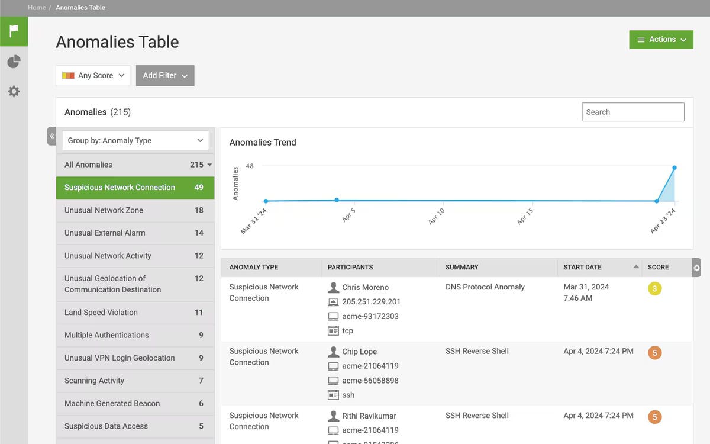Open the pie chart analytics sidebar icon
Image resolution: width=710 pixels, height=444 pixels.
(x=14, y=62)
